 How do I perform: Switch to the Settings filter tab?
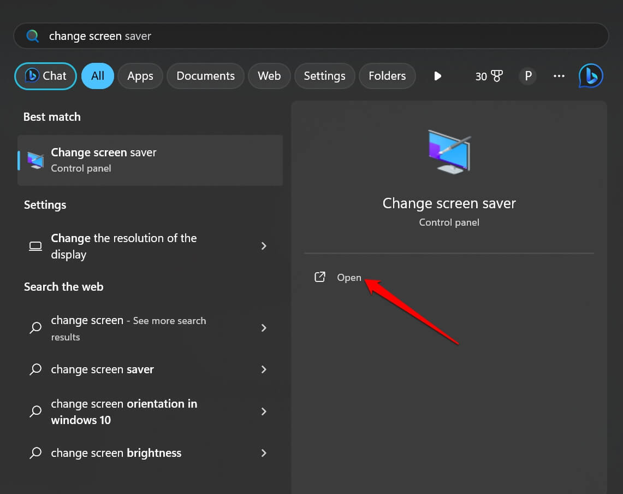click(x=325, y=76)
